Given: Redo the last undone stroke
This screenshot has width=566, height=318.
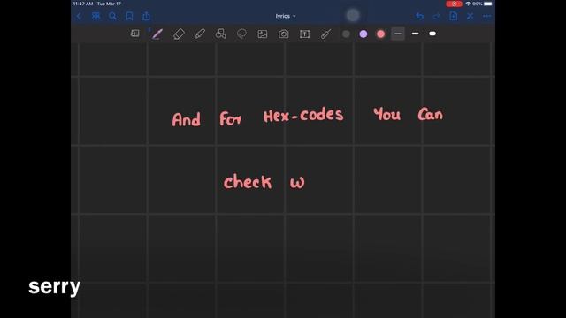Looking at the screenshot, I should click(437, 16).
